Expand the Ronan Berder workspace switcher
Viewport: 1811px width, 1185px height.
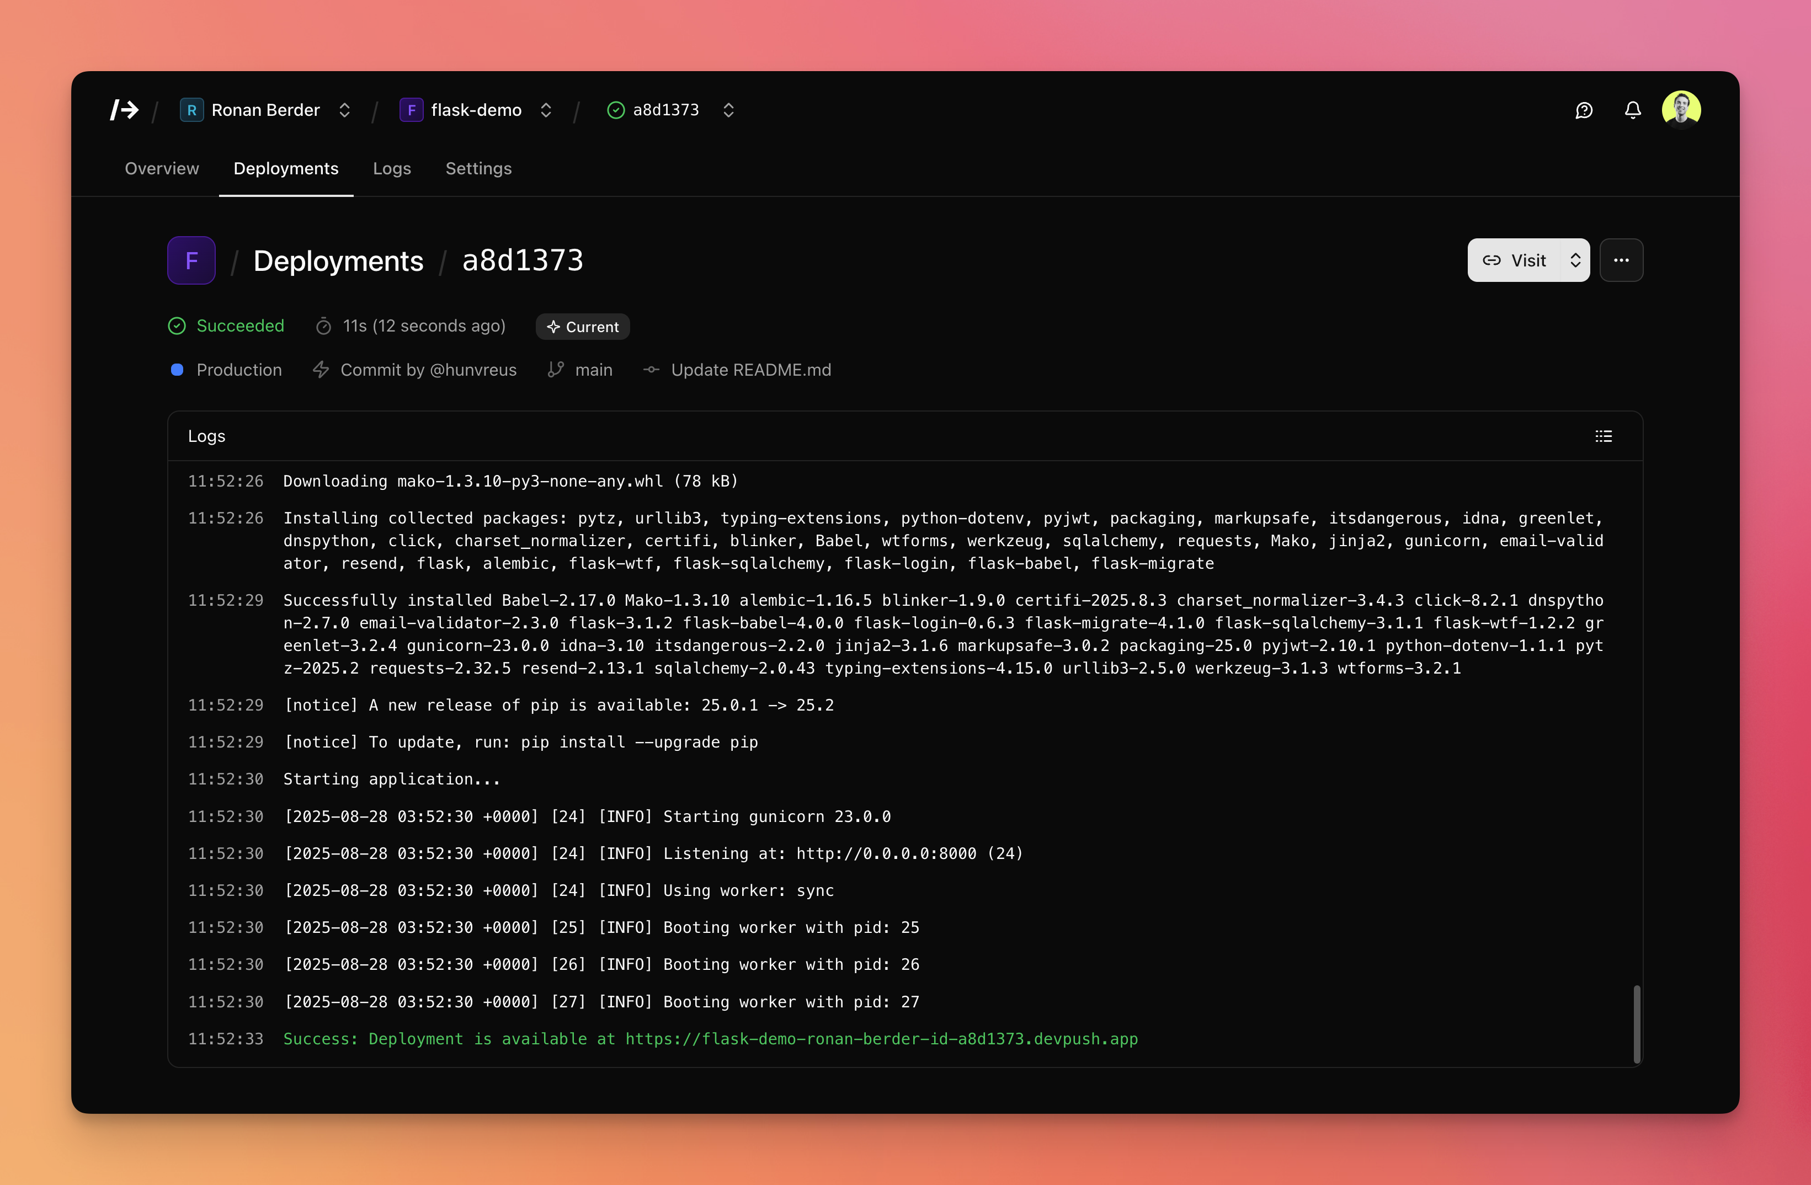(x=344, y=110)
